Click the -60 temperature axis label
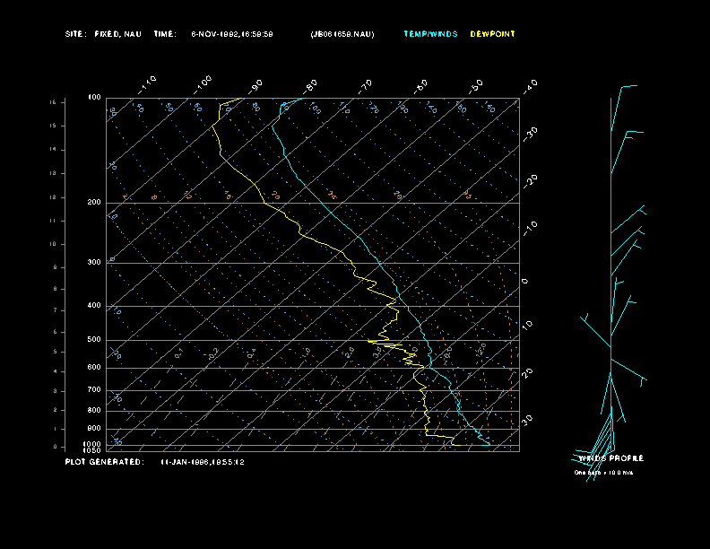 click(421, 86)
